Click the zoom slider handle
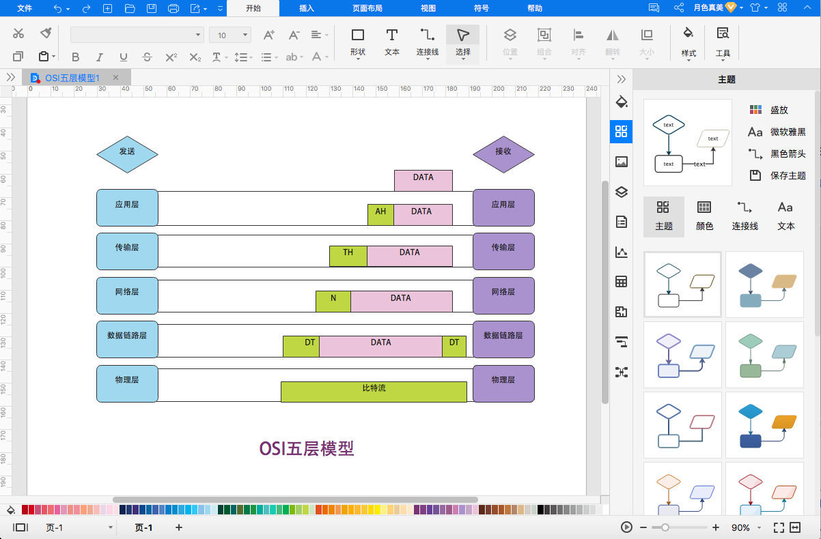The width and height of the screenshot is (821, 539). 665,527
